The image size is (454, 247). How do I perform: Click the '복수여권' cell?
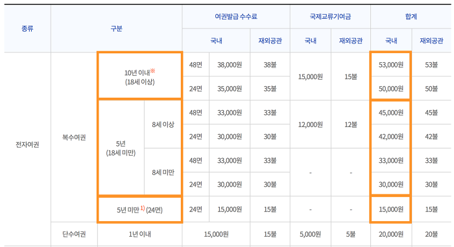tap(74, 137)
